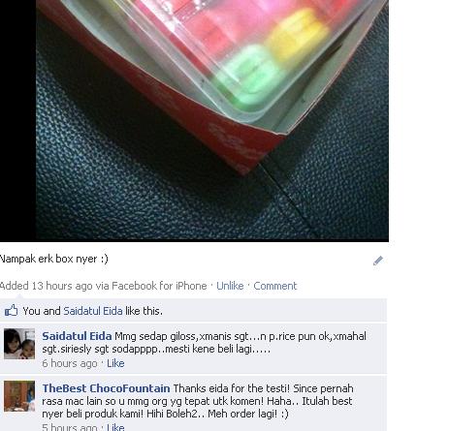Click the Comment link under photo
The height and width of the screenshot is (431, 449).
coord(274,286)
